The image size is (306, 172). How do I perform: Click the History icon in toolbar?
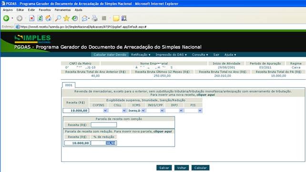point(75,18)
